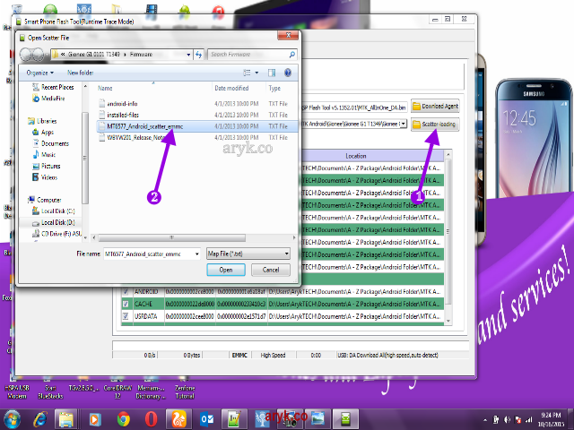The width and height of the screenshot is (574, 430).
Task: Open Documents library in navigation pane
Action: [x=51, y=143]
